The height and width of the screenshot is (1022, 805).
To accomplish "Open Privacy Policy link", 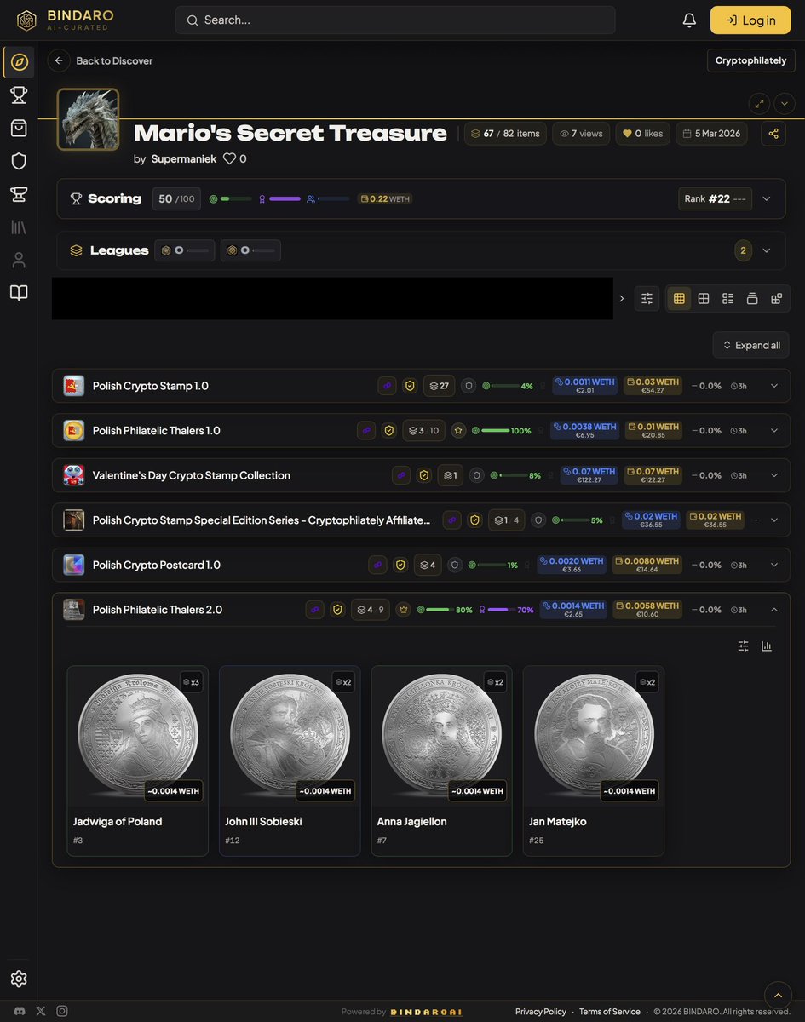I will pos(541,1012).
